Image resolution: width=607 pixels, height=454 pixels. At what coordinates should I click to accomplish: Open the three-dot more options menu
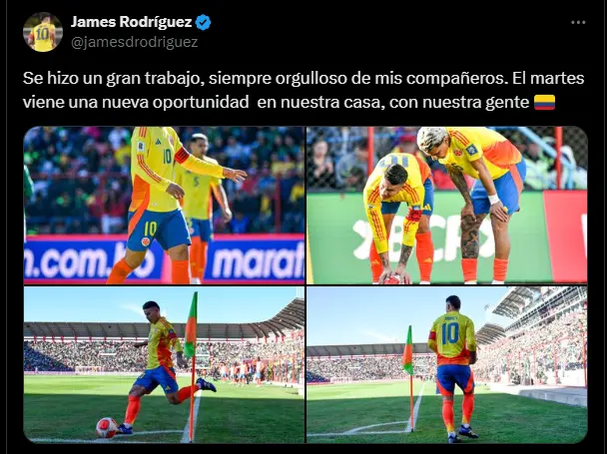578,22
